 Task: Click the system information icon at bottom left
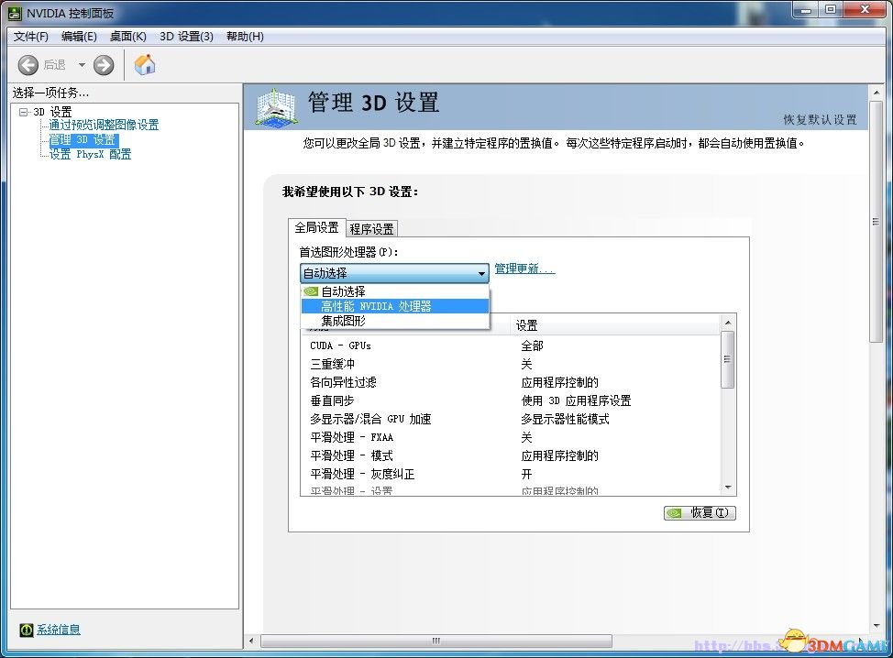[27, 630]
